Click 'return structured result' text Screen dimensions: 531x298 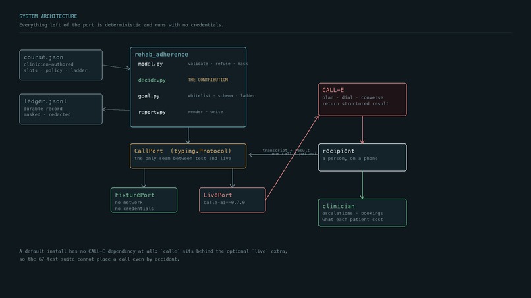point(355,103)
